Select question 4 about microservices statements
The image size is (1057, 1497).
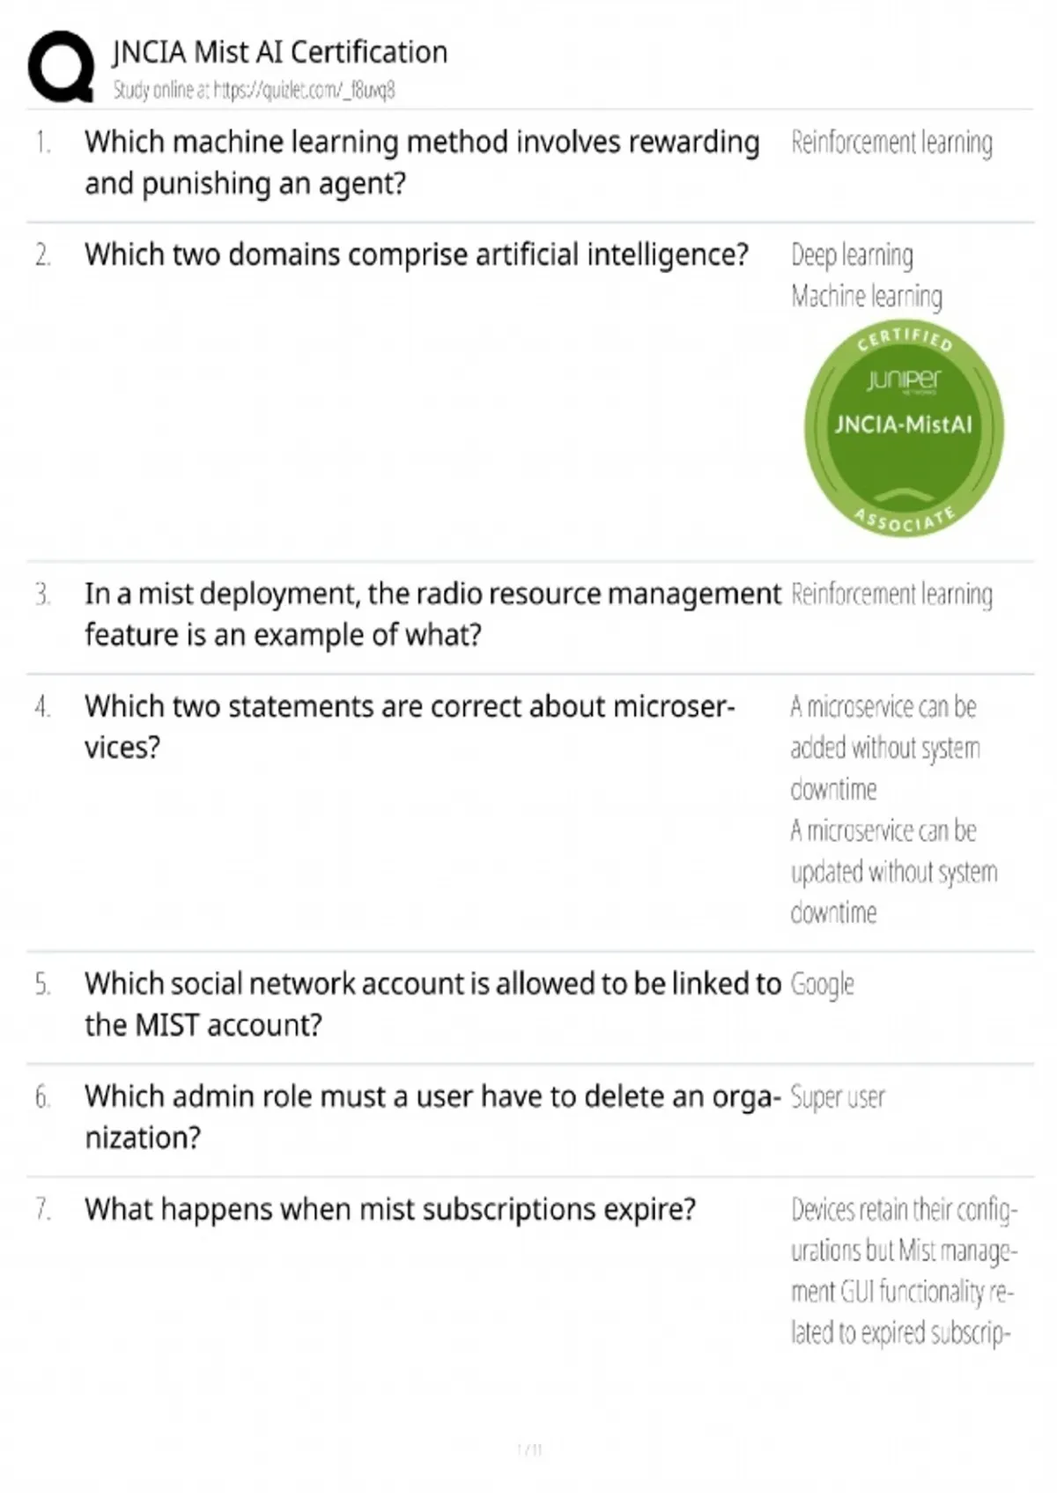click(x=410, y=726)
